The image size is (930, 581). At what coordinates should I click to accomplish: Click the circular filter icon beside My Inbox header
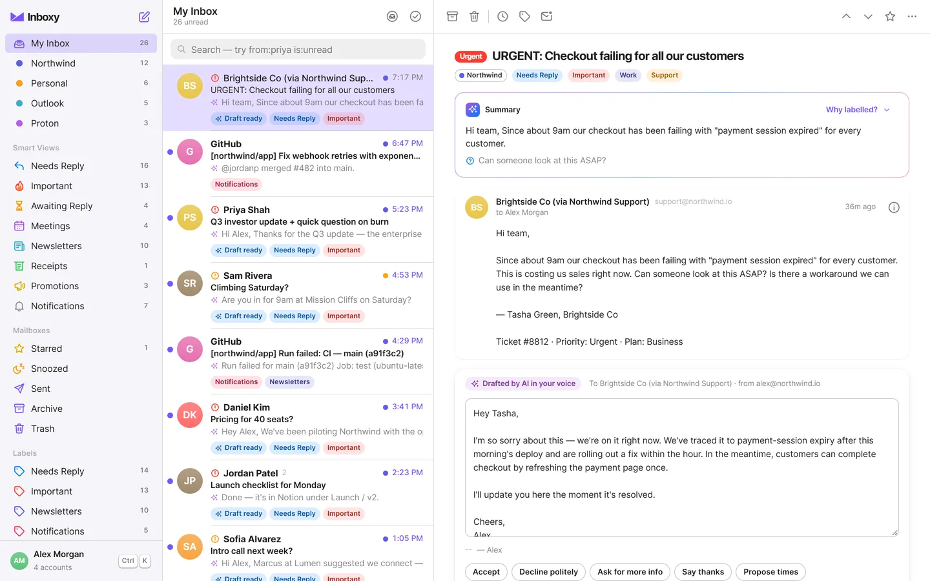coord(392,16)
